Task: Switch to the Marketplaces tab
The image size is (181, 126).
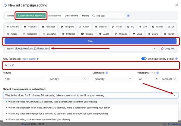Action: [x=54, y=16]
